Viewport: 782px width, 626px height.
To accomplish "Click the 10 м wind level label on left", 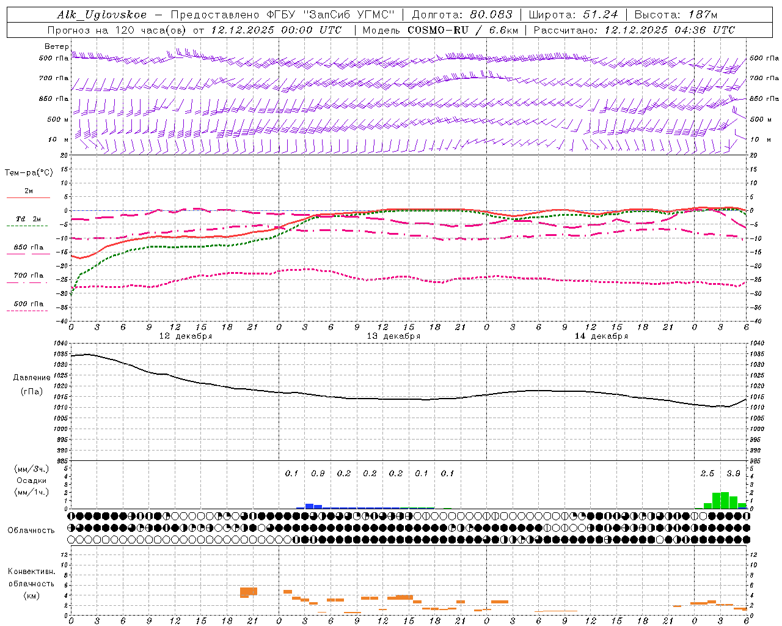I will 58,139.
